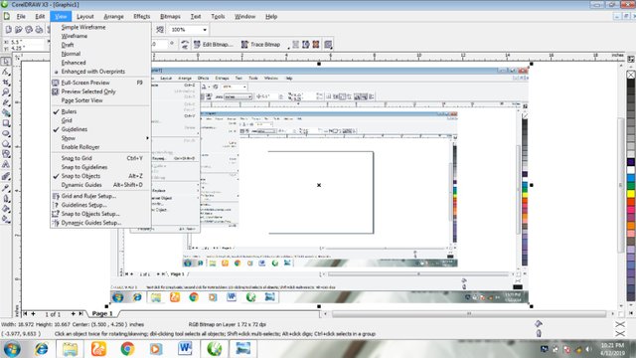Select the Page 1 tab
The image size is (636, 358).
pos(101,314)
